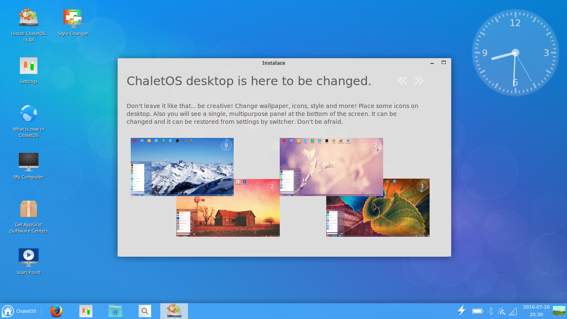Launch the Start Point desktop icon
This screenshot has width=567, height=319.
coord(29,261)
